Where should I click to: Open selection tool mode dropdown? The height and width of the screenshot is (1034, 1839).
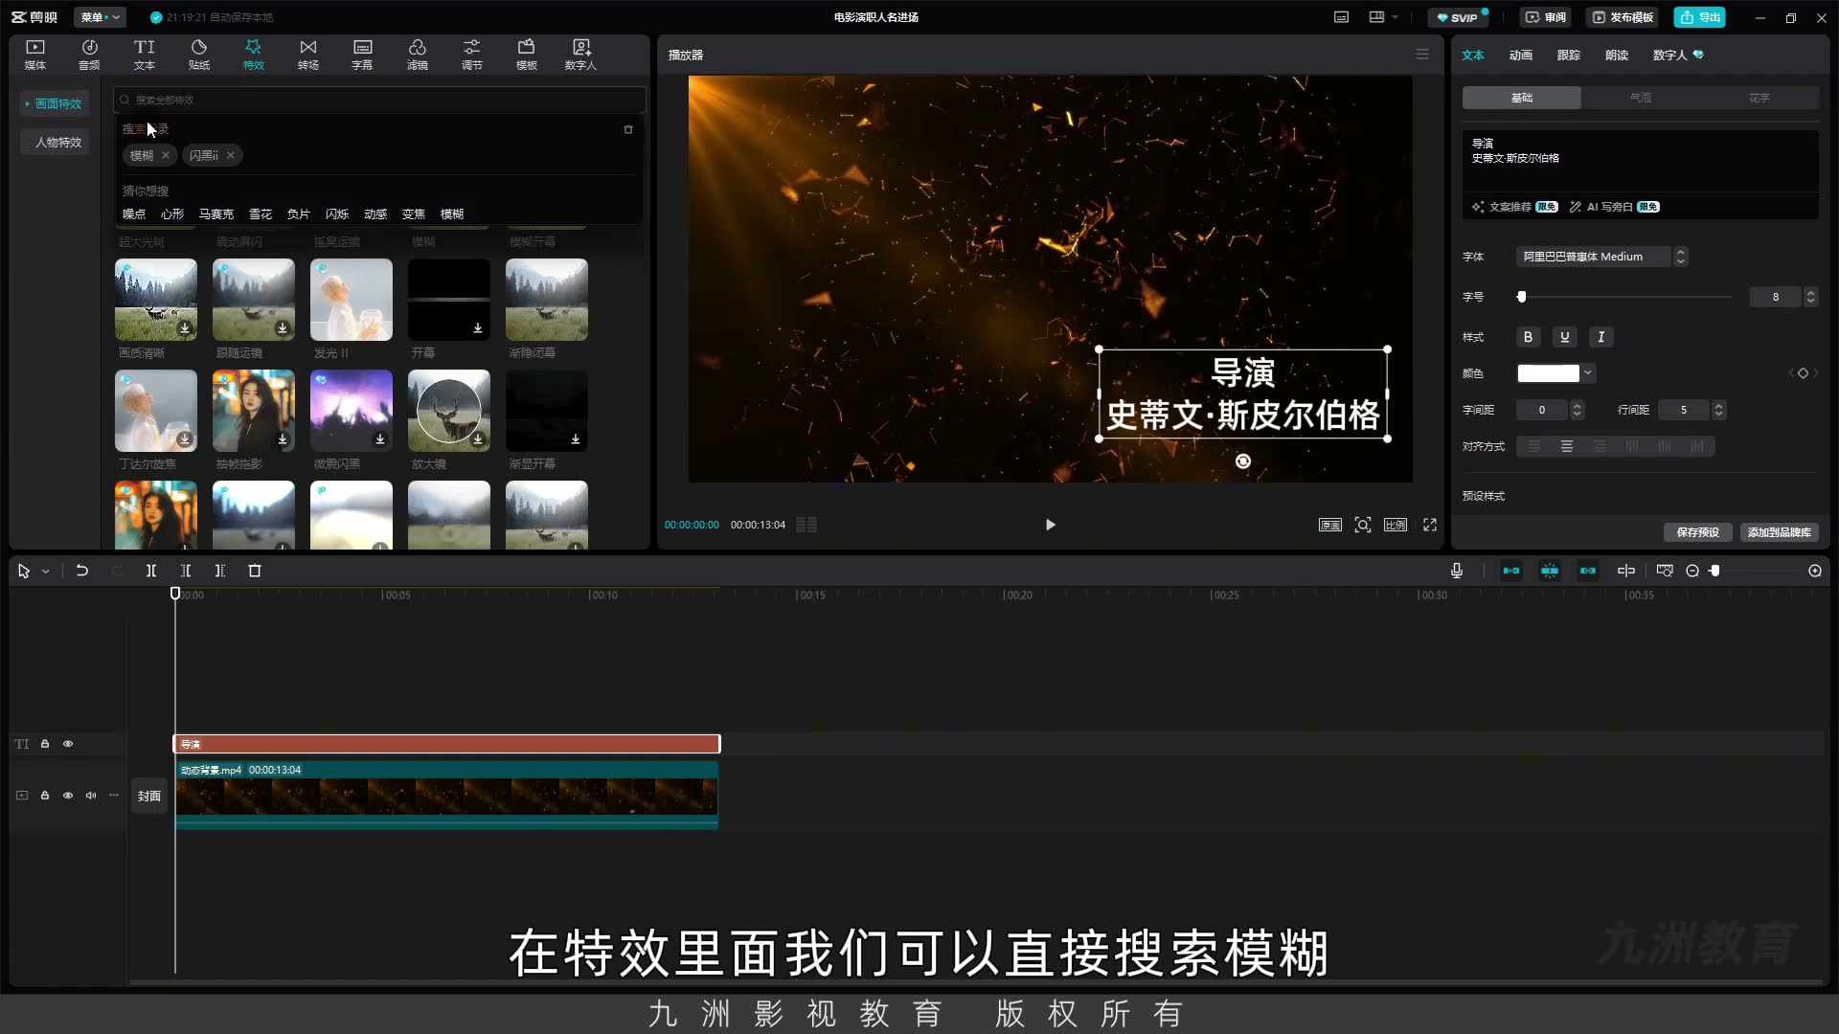(45, 572)
